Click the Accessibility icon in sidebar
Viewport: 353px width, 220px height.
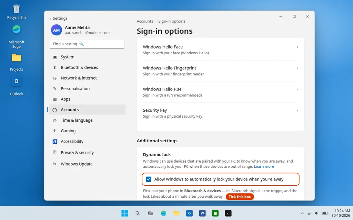point(55,141)
